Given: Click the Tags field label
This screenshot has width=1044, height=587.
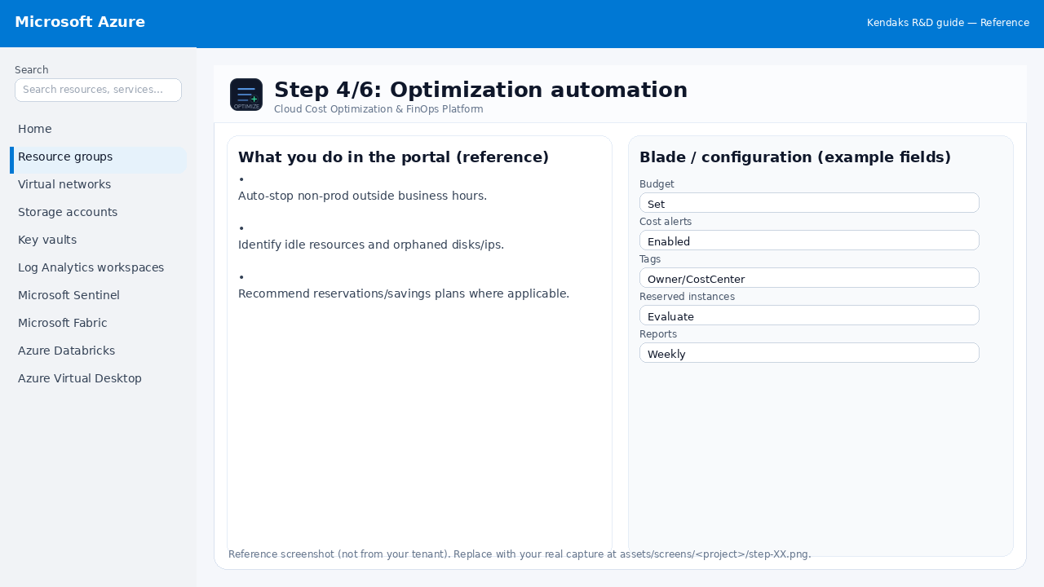Looking at the screenshot, I should [650, 259].
